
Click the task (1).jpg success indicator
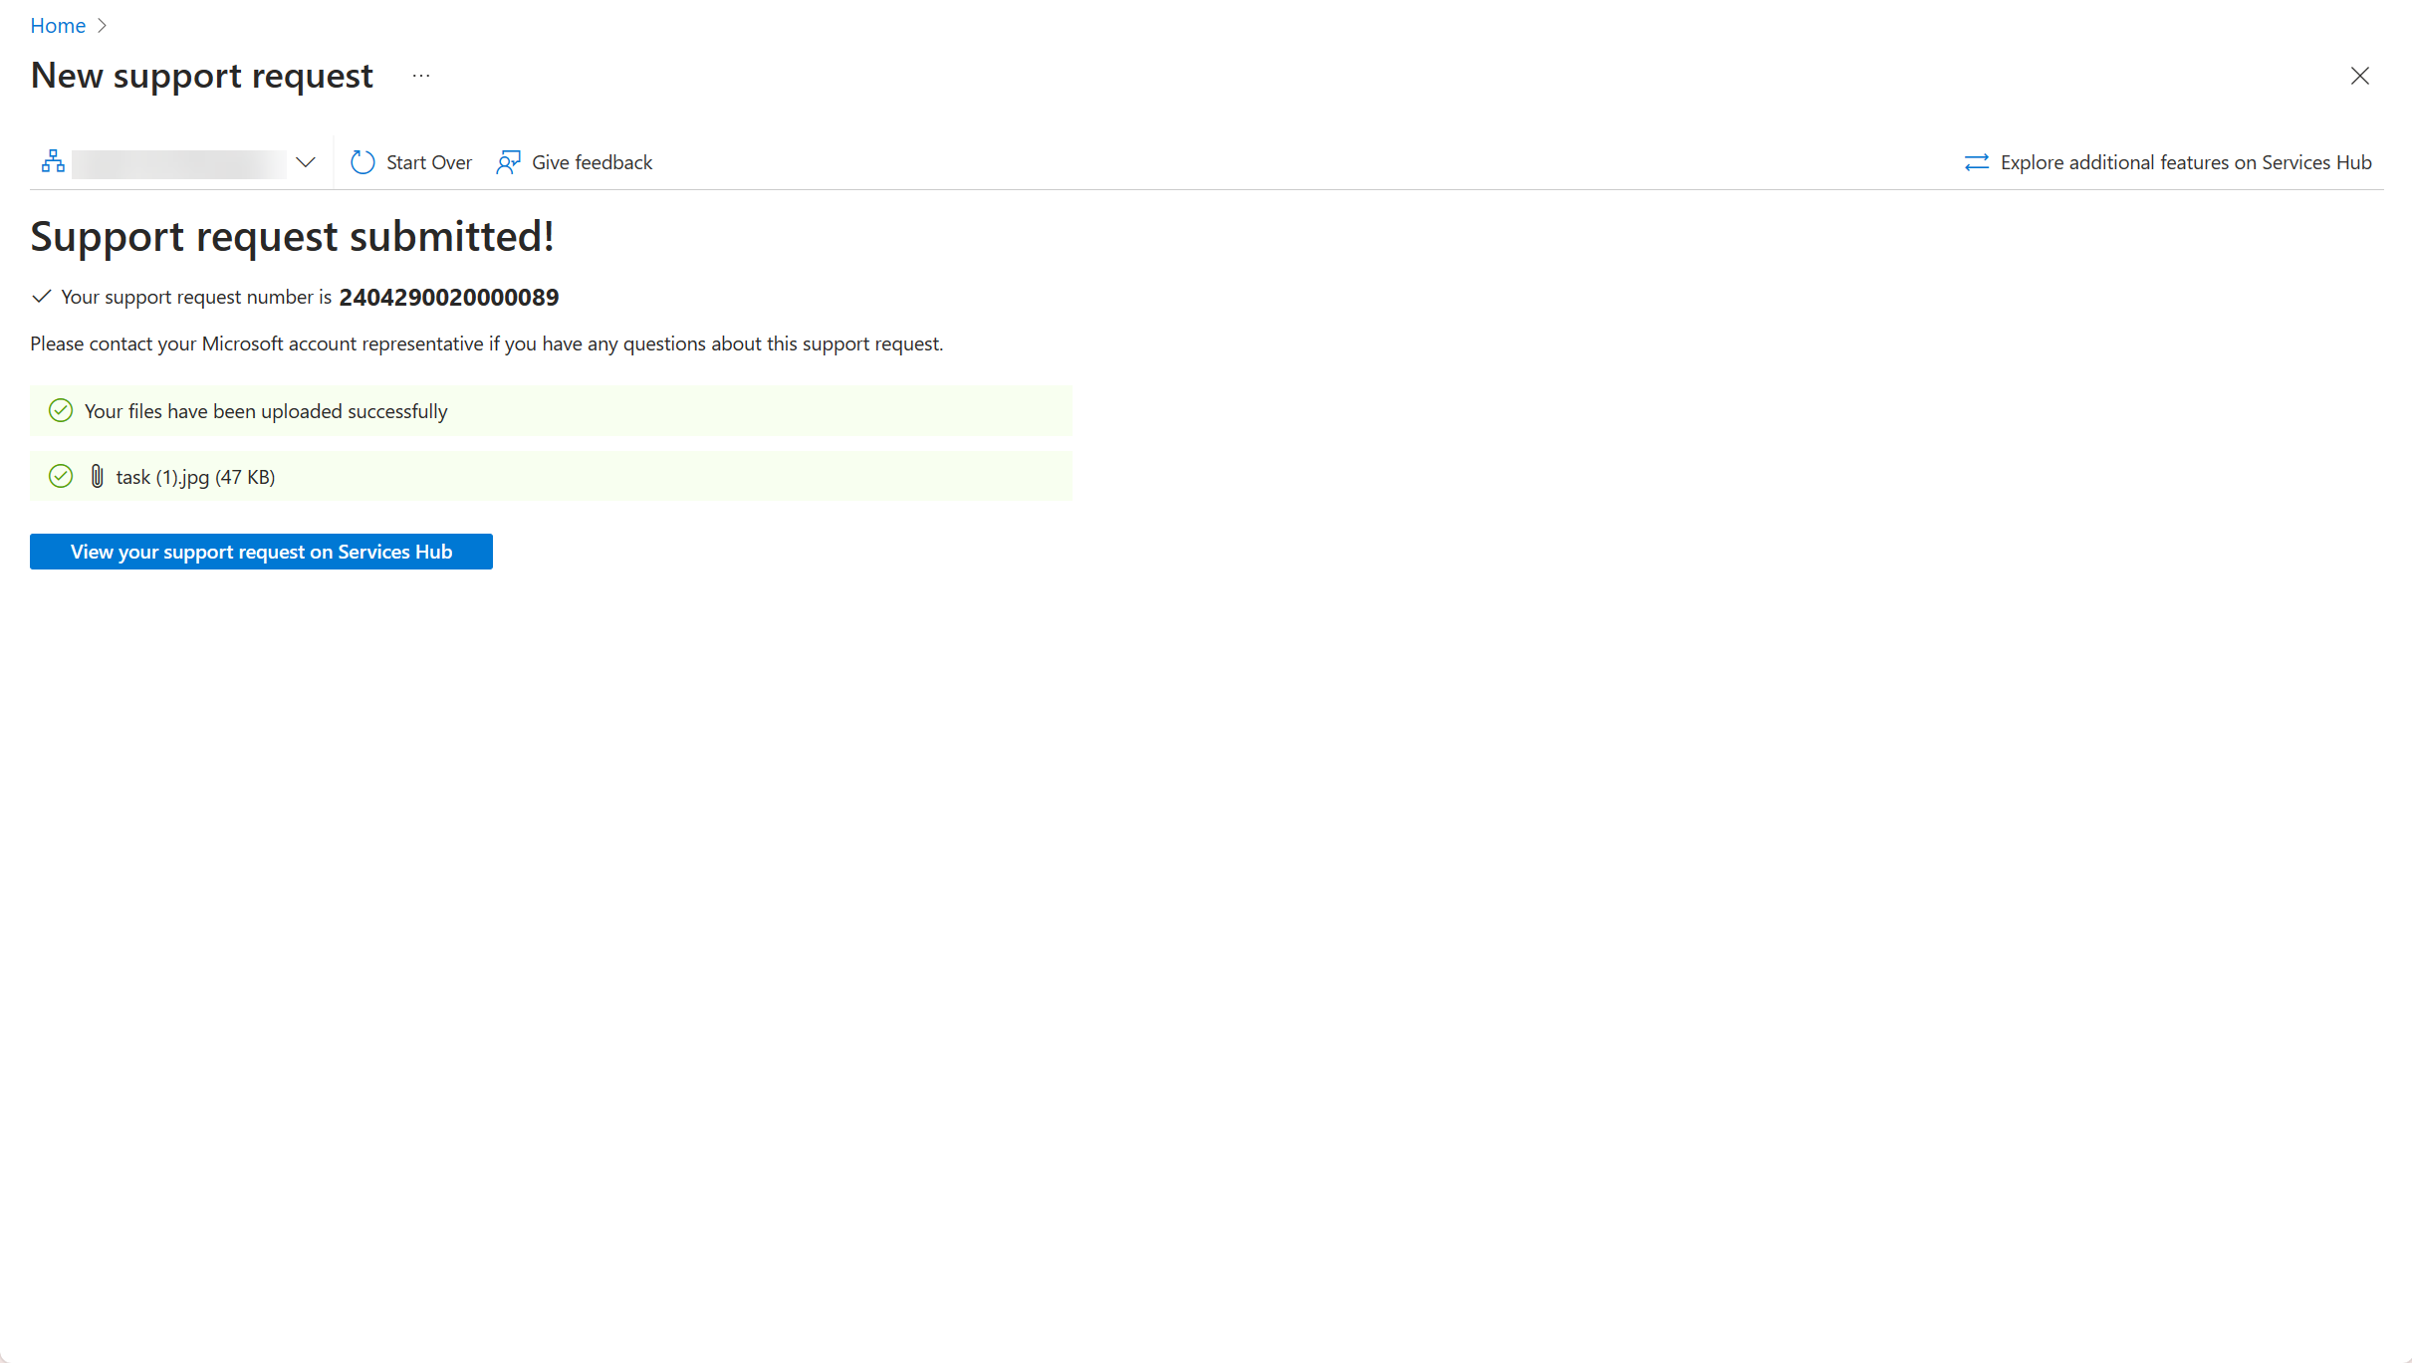pos(62,477)
